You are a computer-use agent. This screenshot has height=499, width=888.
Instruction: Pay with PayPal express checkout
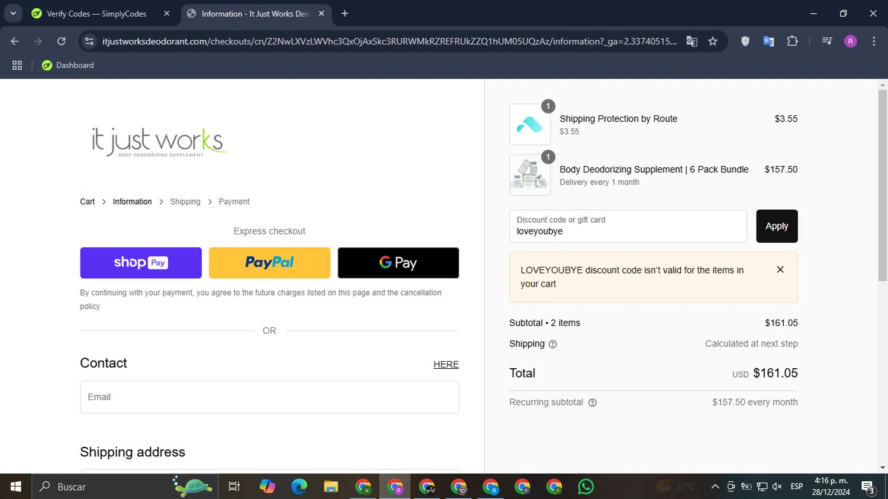(x=269, y=263)
